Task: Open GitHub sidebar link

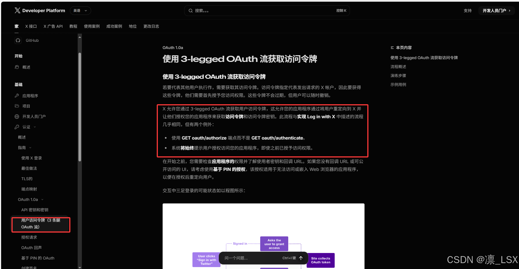Action: click(x=32, y=40)
